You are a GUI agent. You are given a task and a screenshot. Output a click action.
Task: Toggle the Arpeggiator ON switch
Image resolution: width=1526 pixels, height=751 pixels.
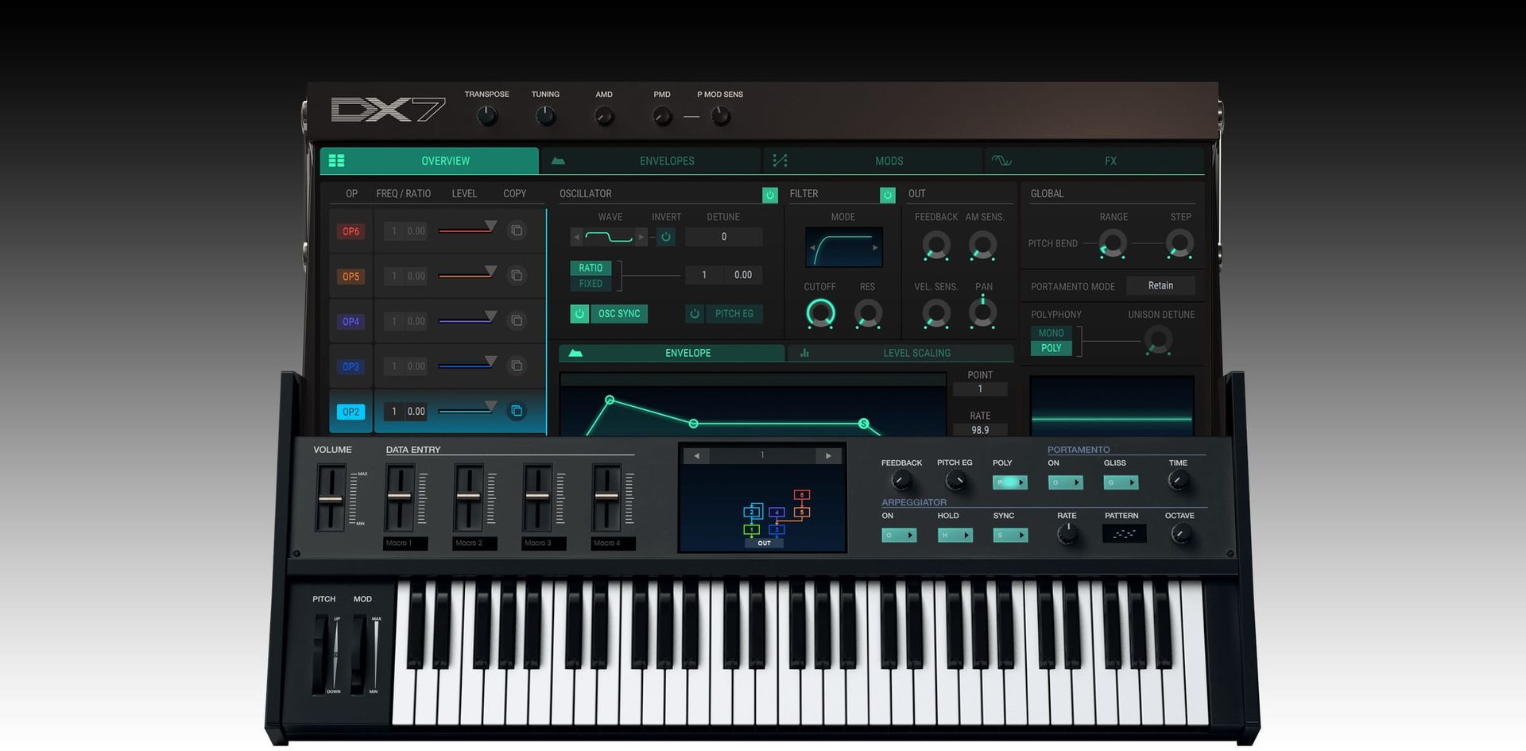pos(899,536)
